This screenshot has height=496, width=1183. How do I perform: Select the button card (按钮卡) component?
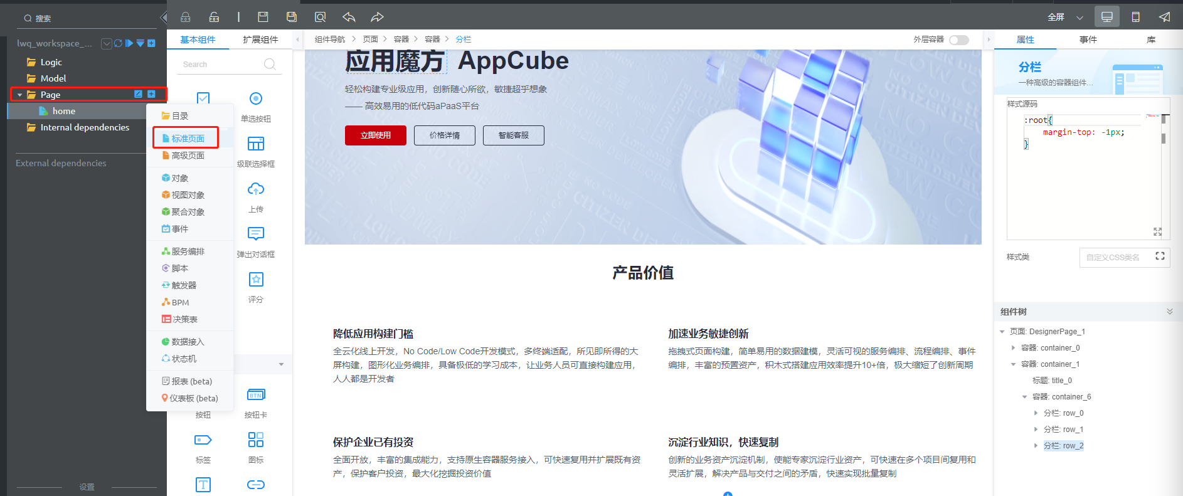(256, 402)
